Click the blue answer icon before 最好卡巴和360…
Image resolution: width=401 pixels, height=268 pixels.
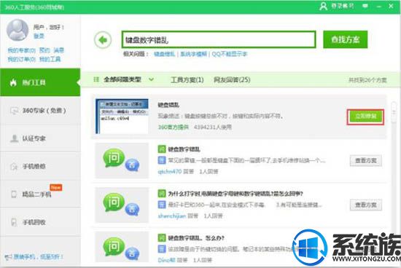pyautogui.click(x=162, y=205)
